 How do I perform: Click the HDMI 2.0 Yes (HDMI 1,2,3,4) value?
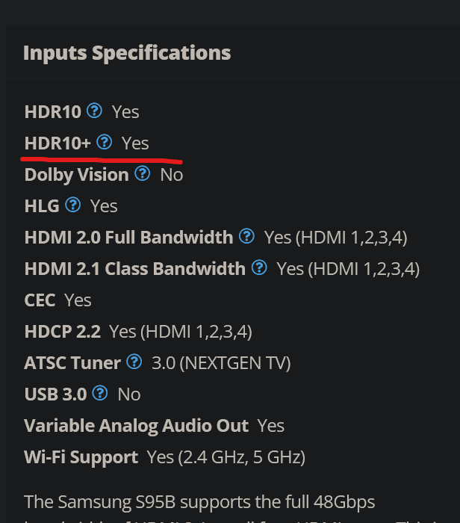pyautogui.click(x=336, y=238)
